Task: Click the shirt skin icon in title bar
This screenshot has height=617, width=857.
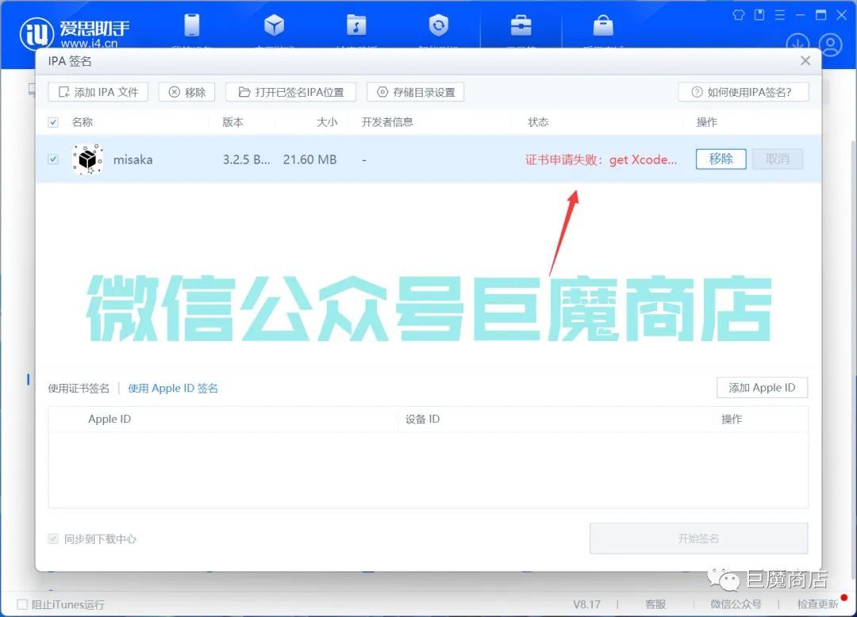Action: pos(739,15)
